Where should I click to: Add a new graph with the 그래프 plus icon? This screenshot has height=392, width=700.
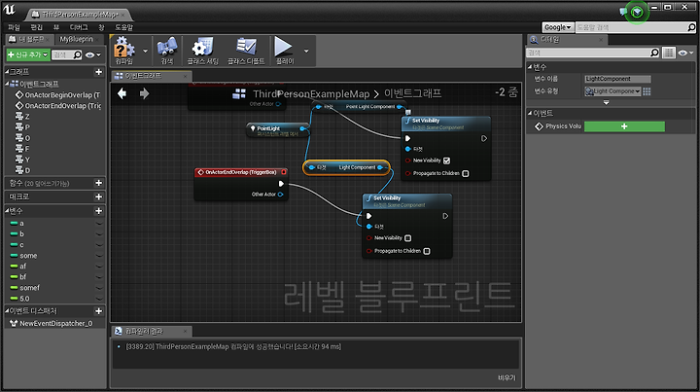coord(98,72)
